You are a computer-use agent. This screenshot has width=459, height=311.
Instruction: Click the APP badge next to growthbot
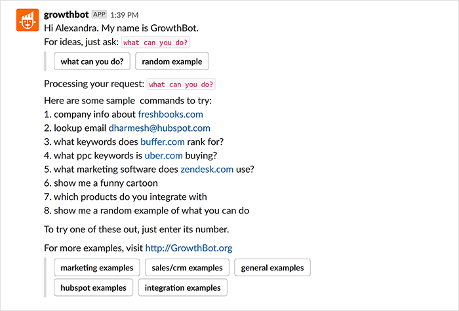pos(99,14)
